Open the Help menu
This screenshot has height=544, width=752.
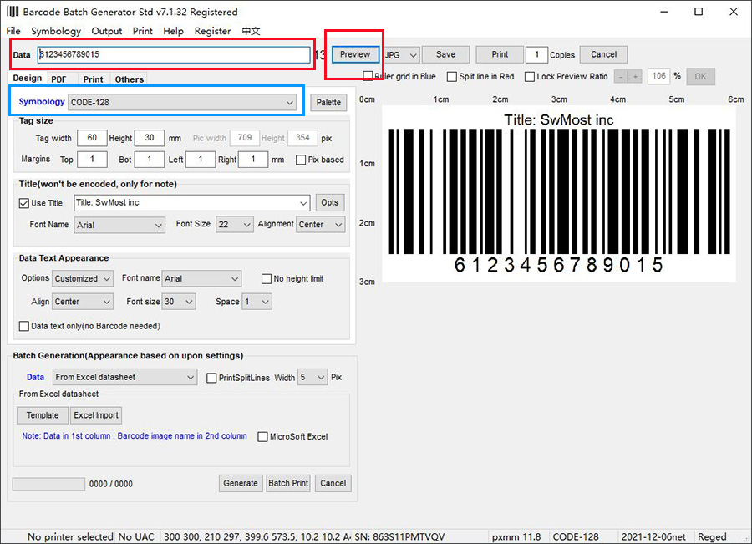coord(173,31)
